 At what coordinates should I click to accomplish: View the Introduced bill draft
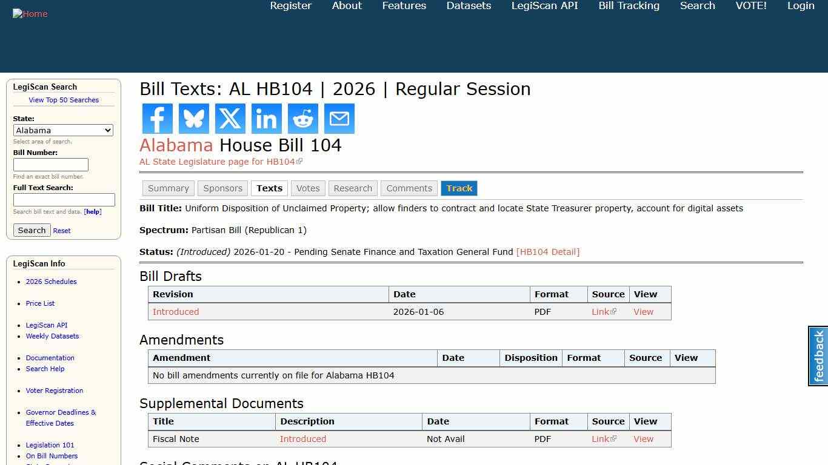[175, 311]
